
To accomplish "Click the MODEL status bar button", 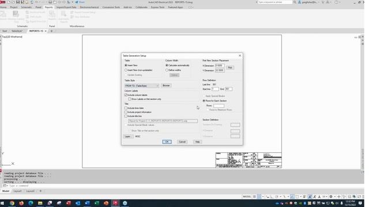I will [247, 197].
